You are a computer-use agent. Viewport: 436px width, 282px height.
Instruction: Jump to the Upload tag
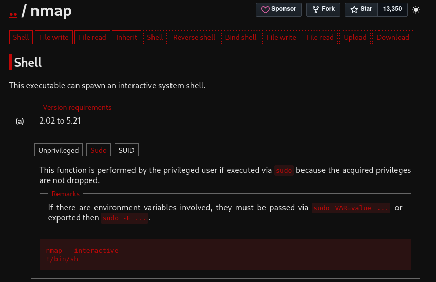355,37
